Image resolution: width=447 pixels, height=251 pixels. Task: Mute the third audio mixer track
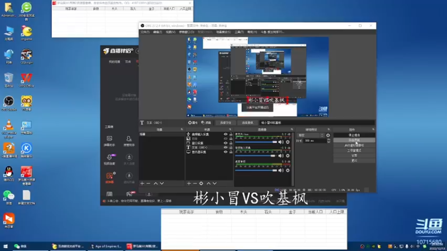pyautogui.click(x=281, y=170)
